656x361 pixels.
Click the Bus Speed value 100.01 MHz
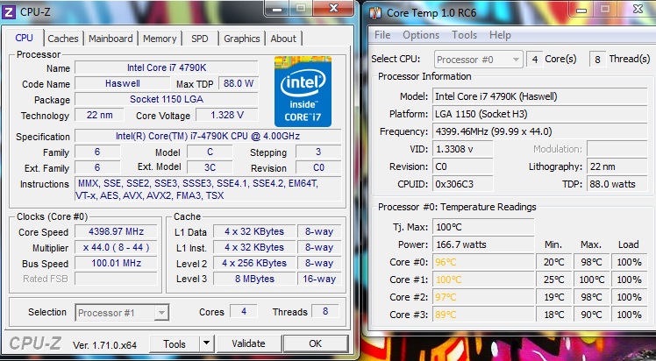[116, 263]
